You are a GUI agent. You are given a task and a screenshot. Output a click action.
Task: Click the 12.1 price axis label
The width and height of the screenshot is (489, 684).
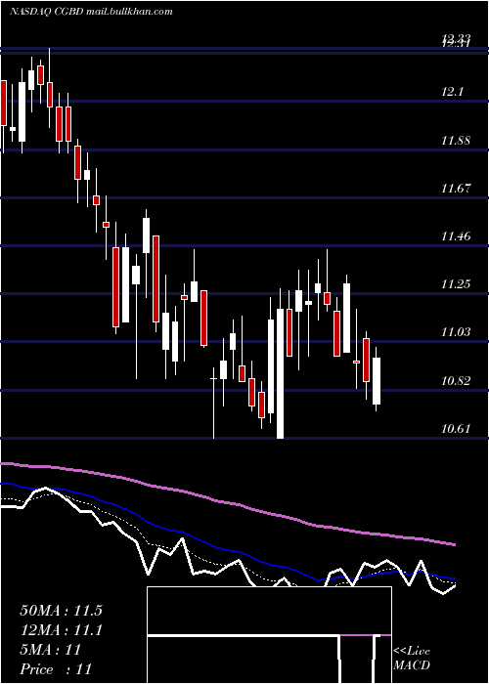click(452, 92)
